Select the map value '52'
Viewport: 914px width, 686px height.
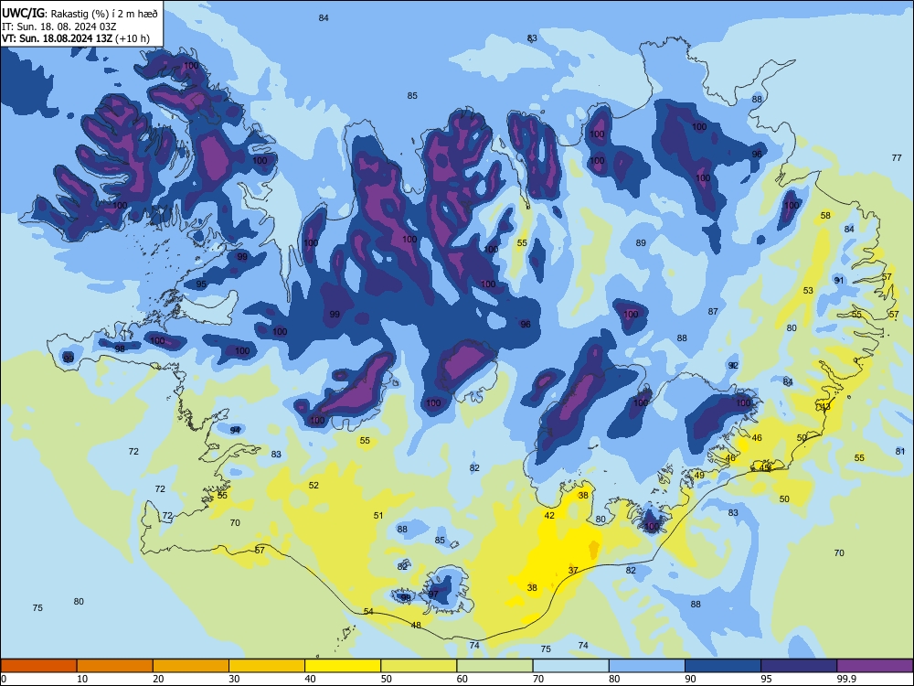pyautogui.click(x=314, y=486)
